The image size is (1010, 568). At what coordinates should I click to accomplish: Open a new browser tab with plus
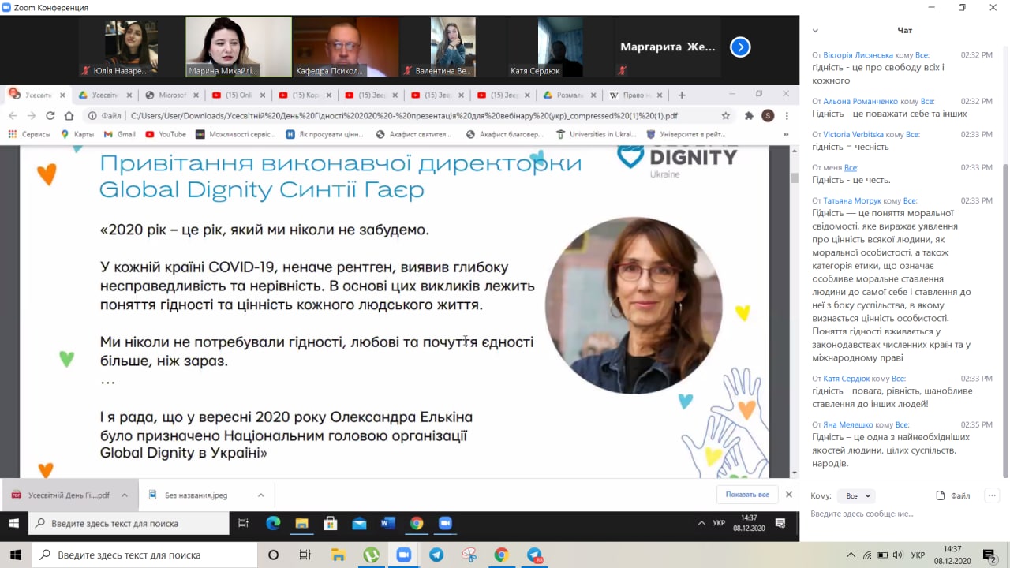[x=682, y=95]
